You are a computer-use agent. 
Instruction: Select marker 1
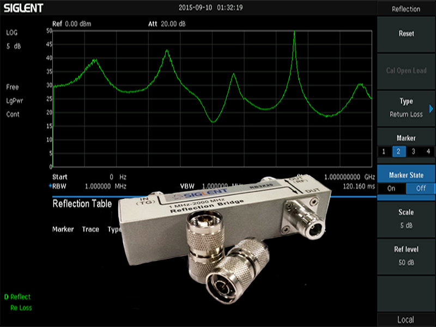click(x=384, y=152)
